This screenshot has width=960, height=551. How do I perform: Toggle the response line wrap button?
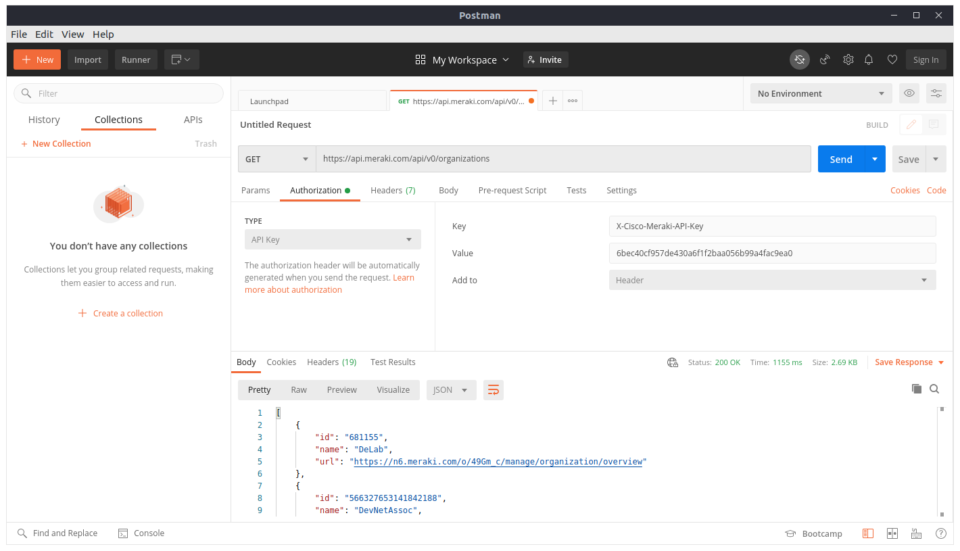tap(494, 390)
